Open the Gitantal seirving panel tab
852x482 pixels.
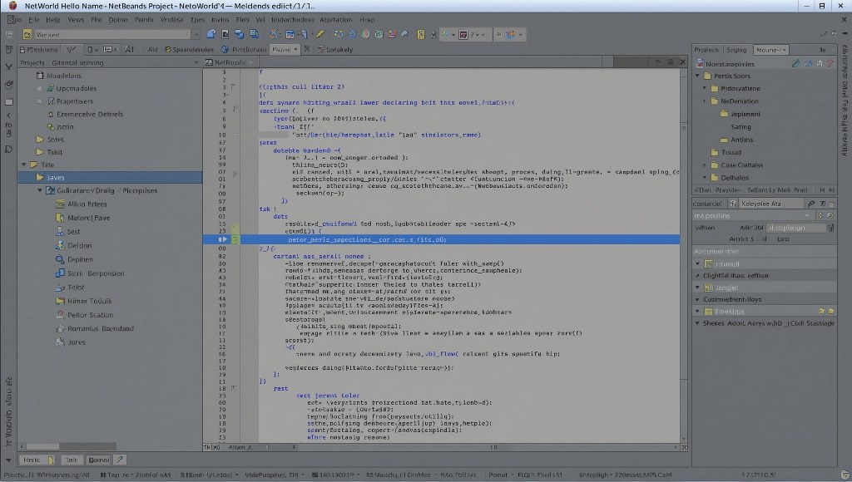pos(77,62)
